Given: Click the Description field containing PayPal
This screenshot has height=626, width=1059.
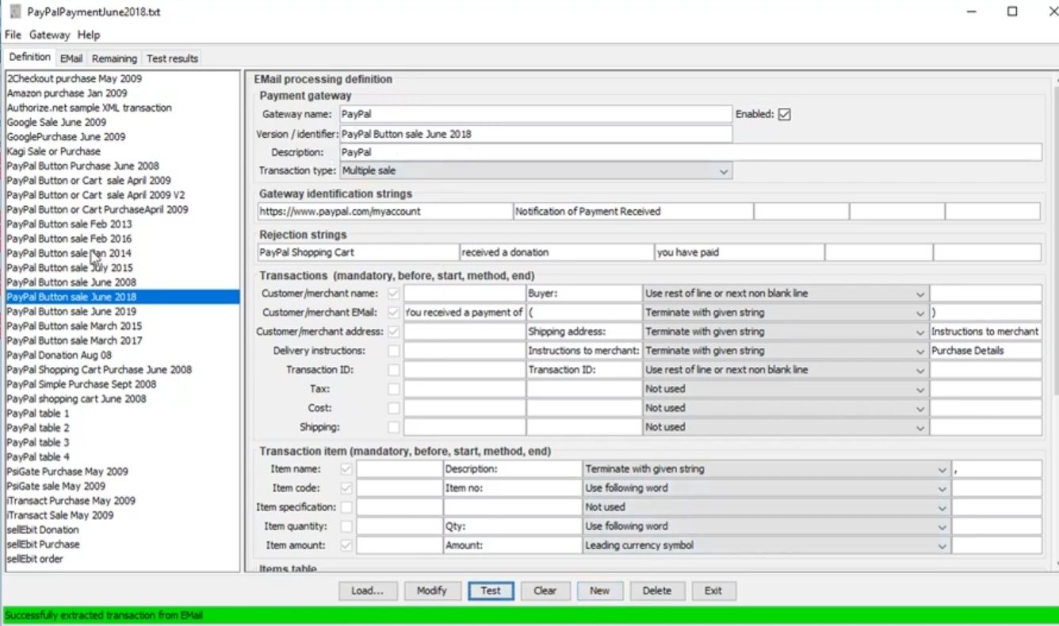Looking at the screenshot, I should click(x=690, y=152).
